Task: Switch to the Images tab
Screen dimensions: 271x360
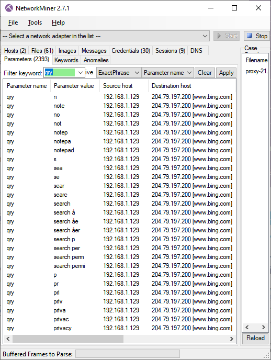Action: tap(67, 51)
